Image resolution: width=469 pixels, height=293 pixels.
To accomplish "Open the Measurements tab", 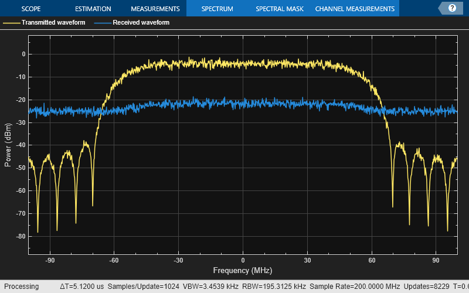I will tap(155, 9).
